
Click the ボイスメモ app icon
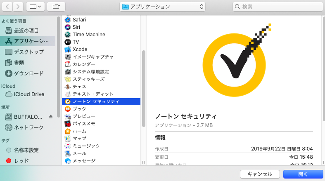[68, 124]
